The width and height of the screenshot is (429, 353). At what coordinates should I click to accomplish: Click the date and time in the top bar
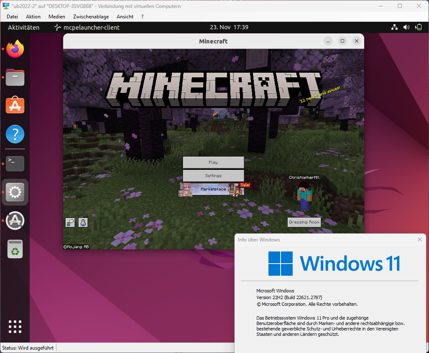tap(229, 27)
